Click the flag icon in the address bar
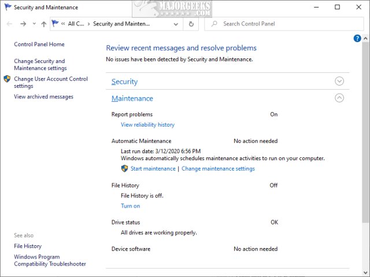This screenshot has width=370, height=277. (55, 24)
